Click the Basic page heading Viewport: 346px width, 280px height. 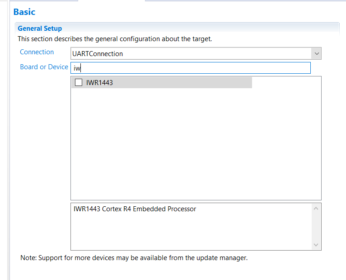(x=24, y=12)
